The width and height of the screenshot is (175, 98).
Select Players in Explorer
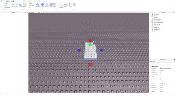tap(155, 16)
